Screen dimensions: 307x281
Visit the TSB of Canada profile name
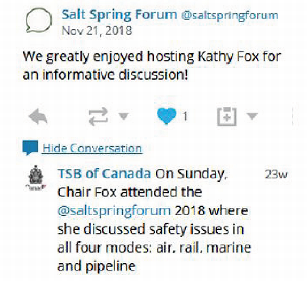click(104, 174)
